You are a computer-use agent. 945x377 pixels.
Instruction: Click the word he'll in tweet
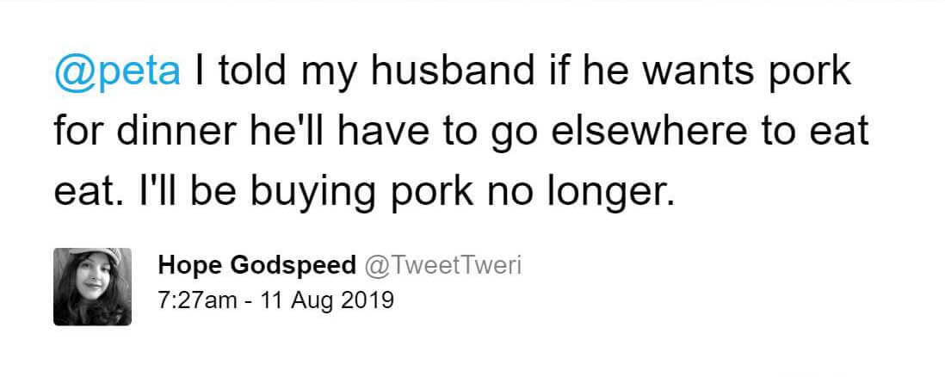(x=279, y=132)
